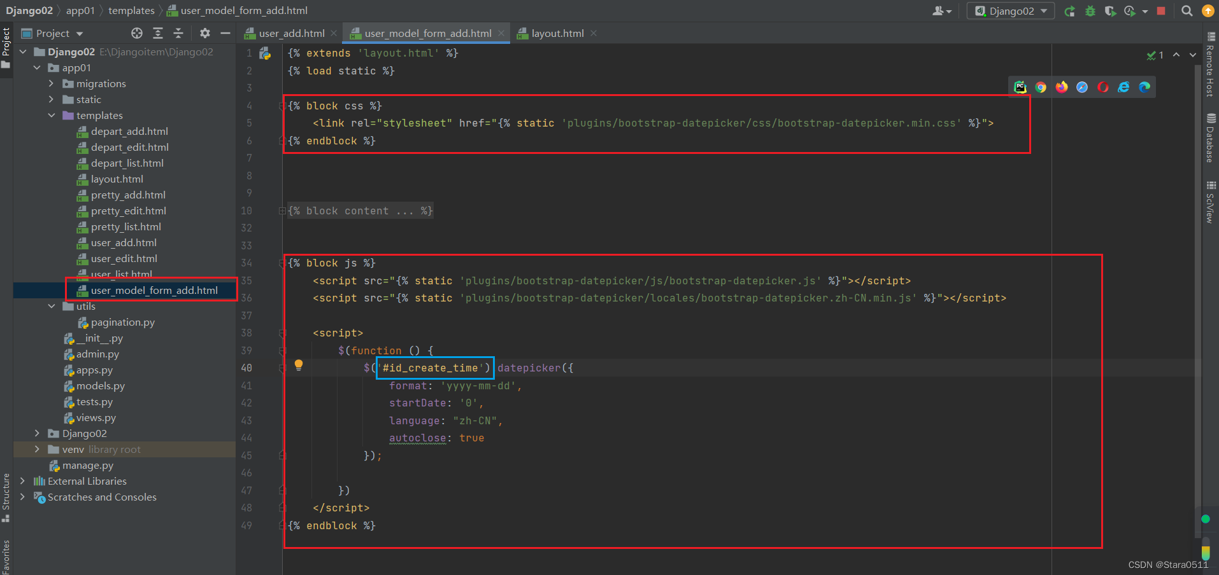Click the orange update arrow icon
This screenshot has height=575, width=1219.
click(x=1208, y=11)
